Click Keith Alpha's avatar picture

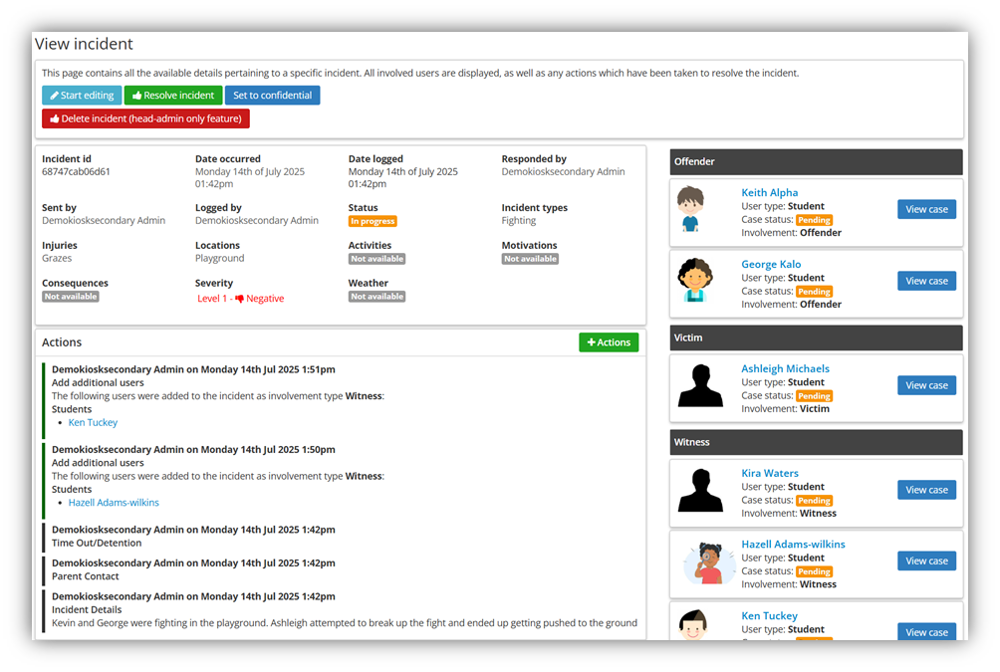[x=691, y=211]
